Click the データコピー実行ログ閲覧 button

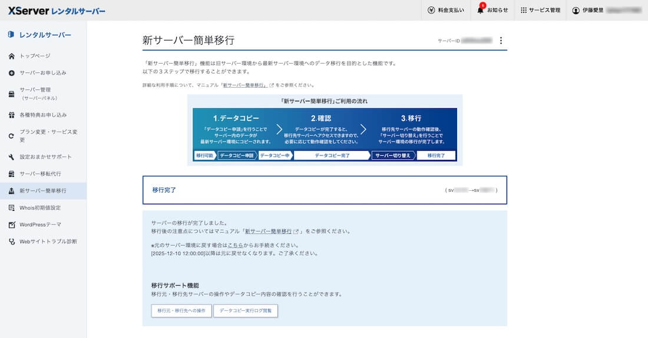[x=245, y=310]
